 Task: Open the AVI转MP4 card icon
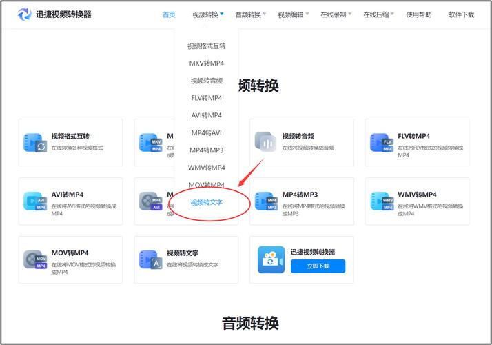[35, 201]
